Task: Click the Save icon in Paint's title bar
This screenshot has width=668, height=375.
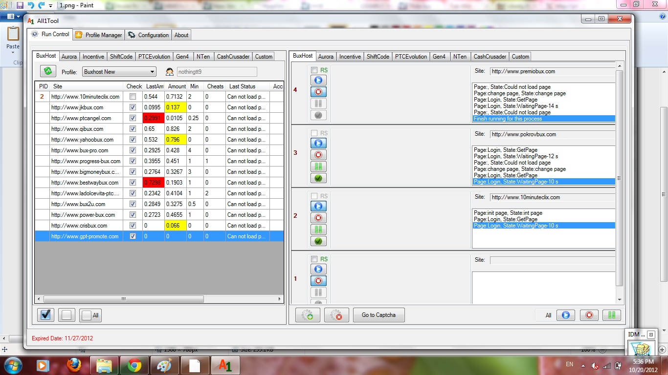Action: (20, 5)
